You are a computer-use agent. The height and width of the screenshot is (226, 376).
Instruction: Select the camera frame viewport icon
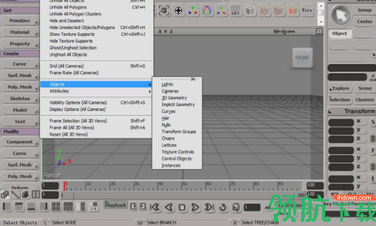164,10
